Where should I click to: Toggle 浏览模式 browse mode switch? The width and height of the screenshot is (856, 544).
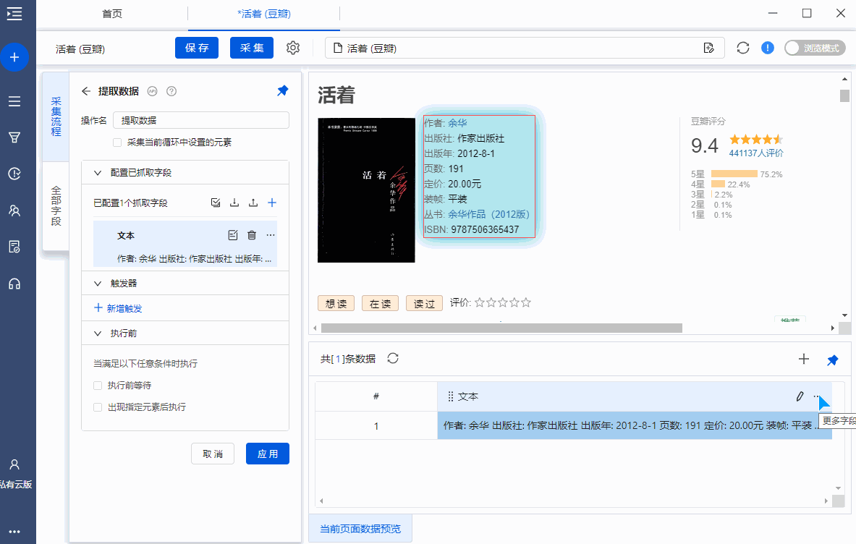tap(815, 48)
